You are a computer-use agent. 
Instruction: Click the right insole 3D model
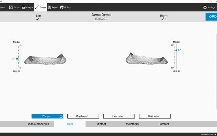(147, 59)
